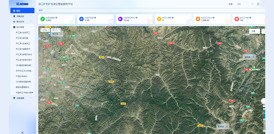The image size is (274, 134).
Task: Select the 首页 item in the sidebar
Action: [x=22, y=11]
